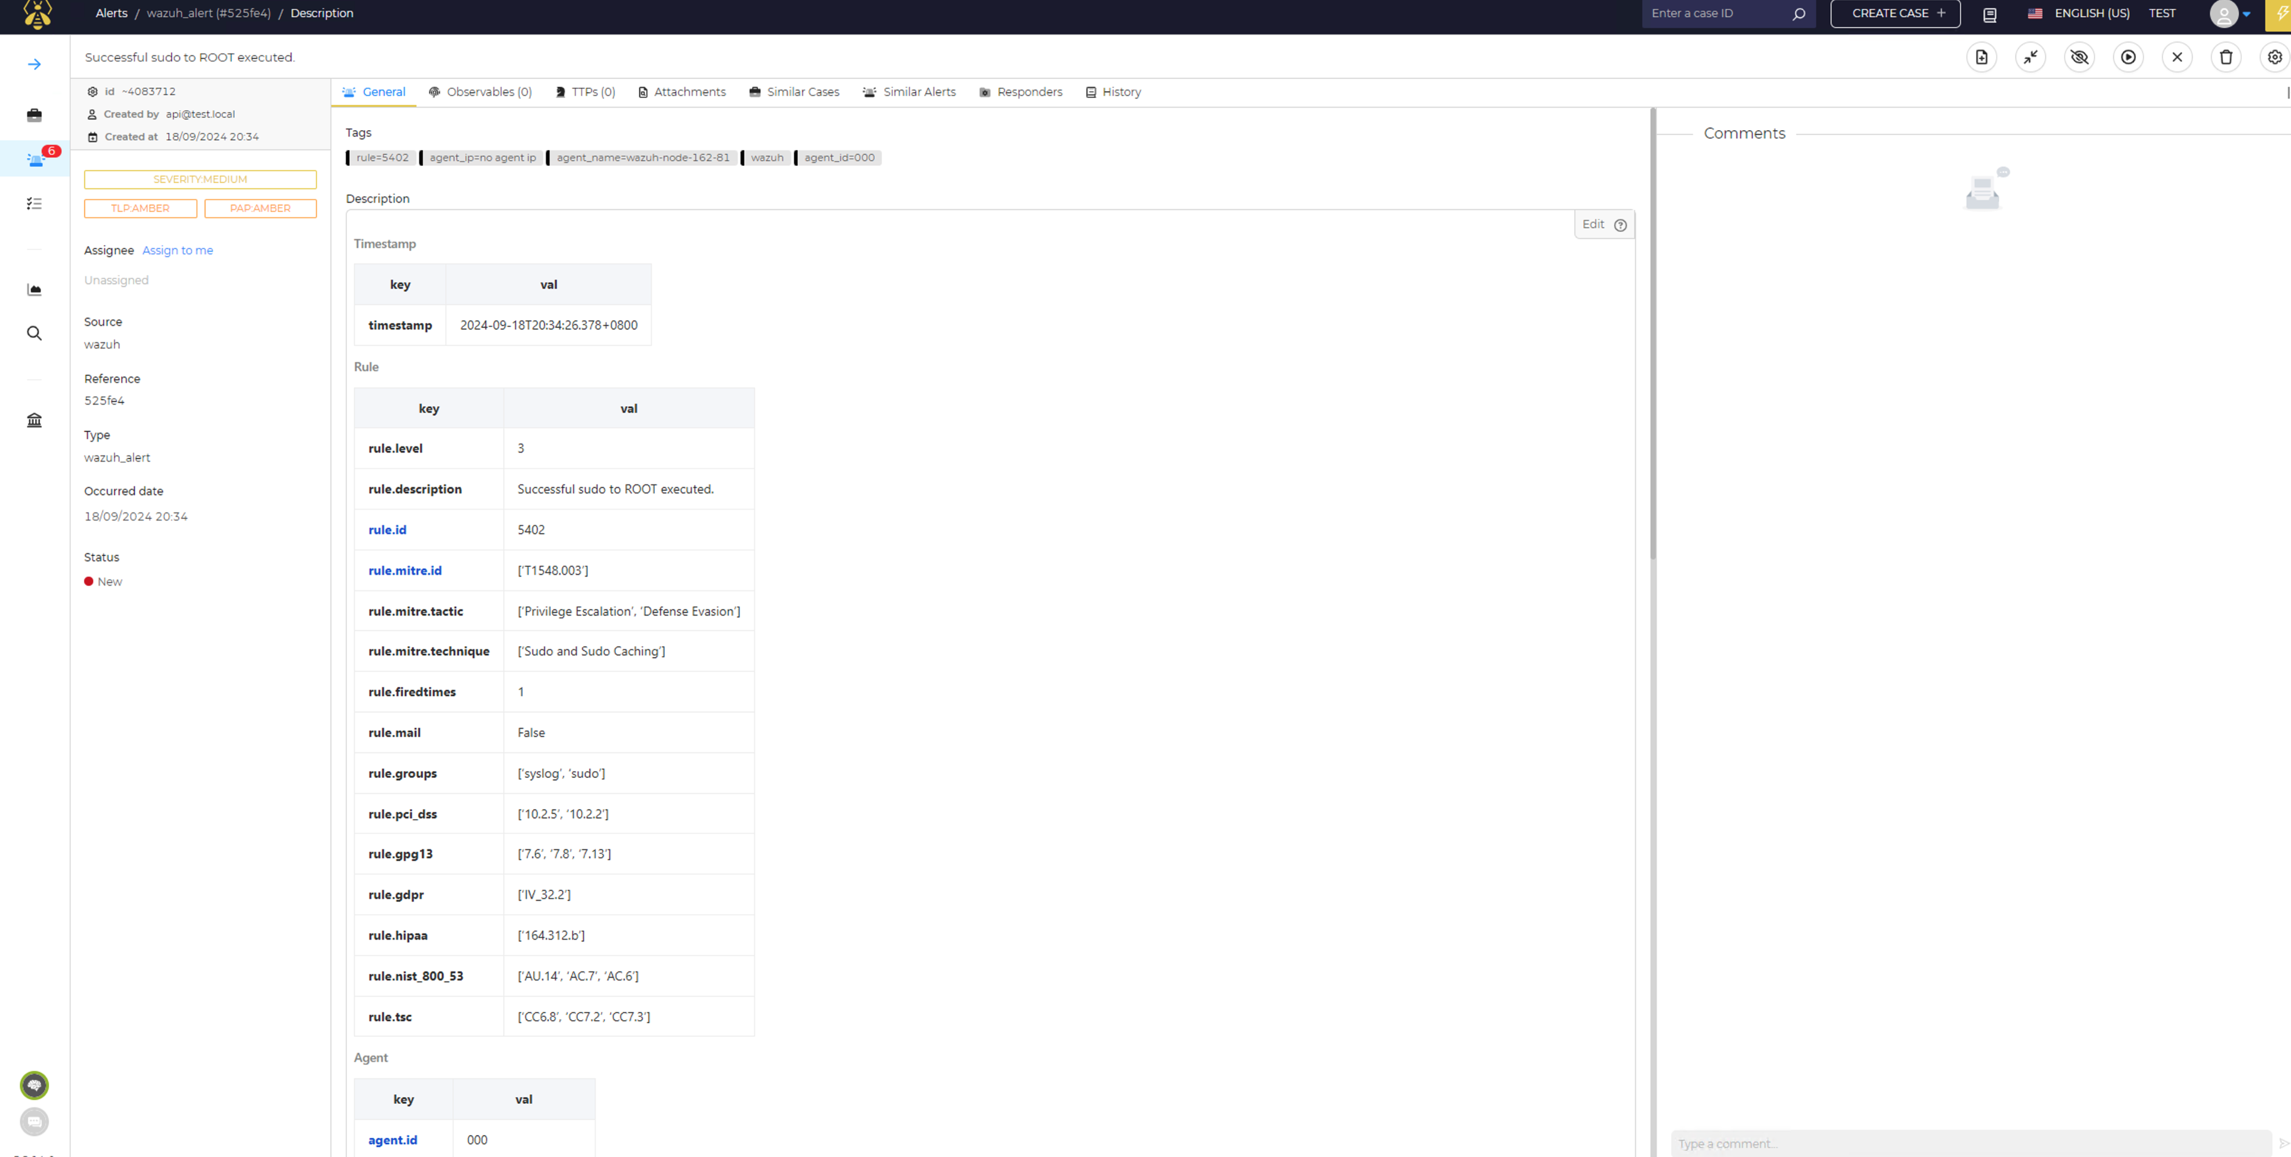This screenshot has width=2291, height=1157.
Task: Open the documentation book icon in top bar
Action: point(1990,14)
